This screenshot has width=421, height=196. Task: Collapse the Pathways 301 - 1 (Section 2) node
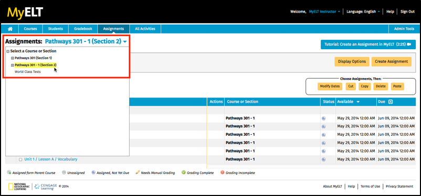13,65
